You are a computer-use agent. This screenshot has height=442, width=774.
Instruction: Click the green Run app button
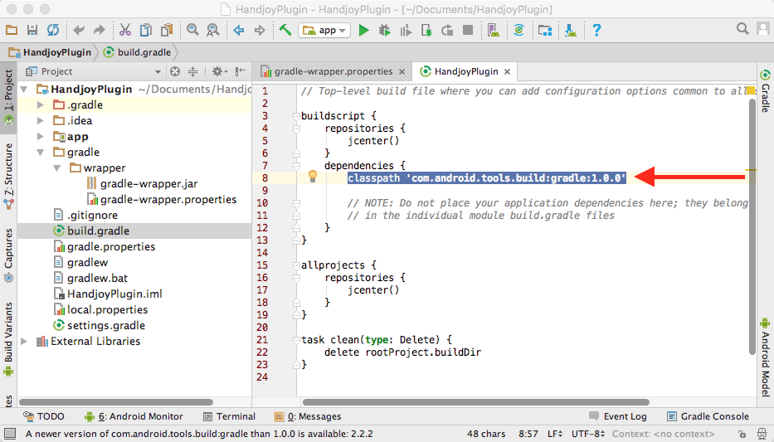[363, 31]
